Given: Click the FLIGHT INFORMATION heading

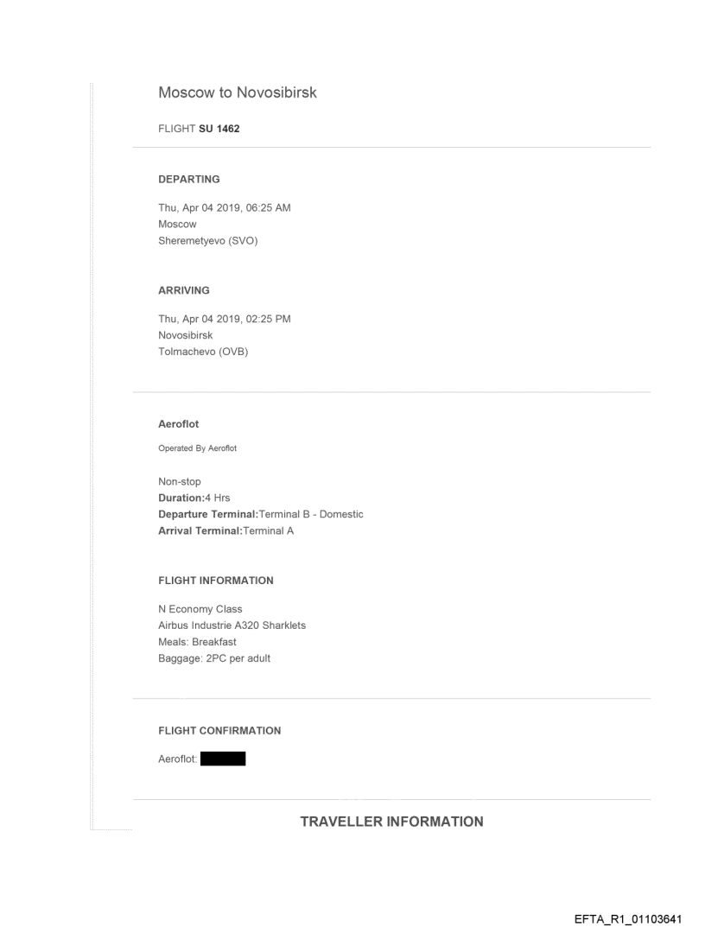Looking at the screenshot, I should click(x=216, y=581).
